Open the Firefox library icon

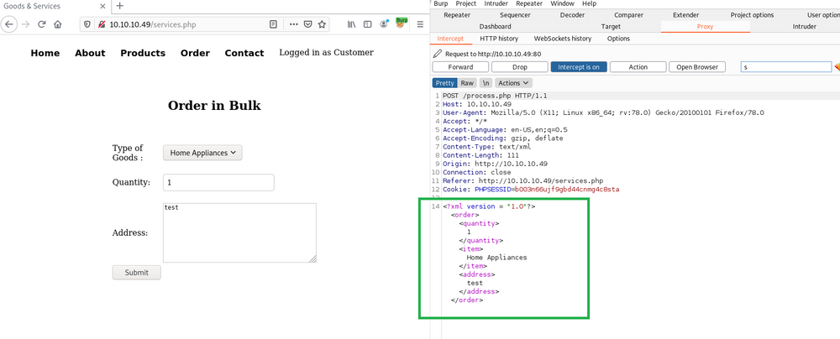click(x=352, y=24)
